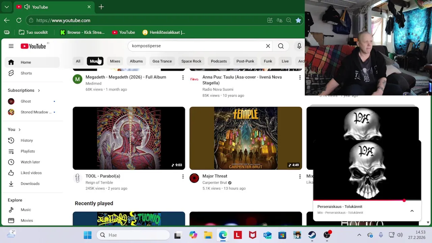Viewport: 432px width, 243px height.
Task: Open the Henkilöasiakkaat bookmark
Action: (164, 32)
